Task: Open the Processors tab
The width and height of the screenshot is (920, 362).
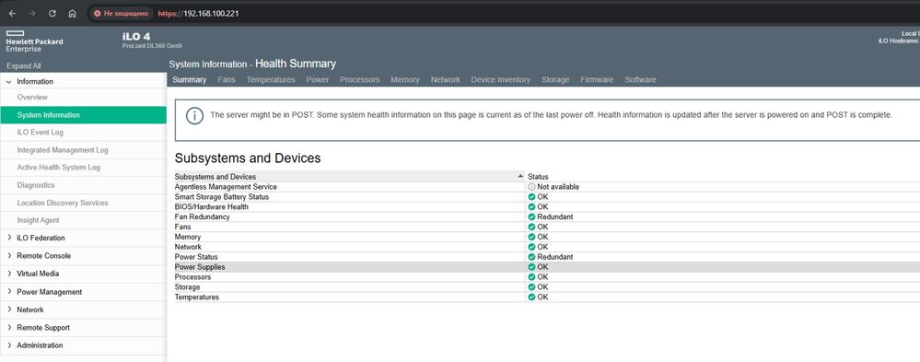Action: 360,80
